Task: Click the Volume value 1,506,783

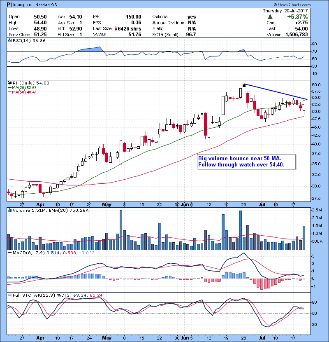Action: coord(297,35)
